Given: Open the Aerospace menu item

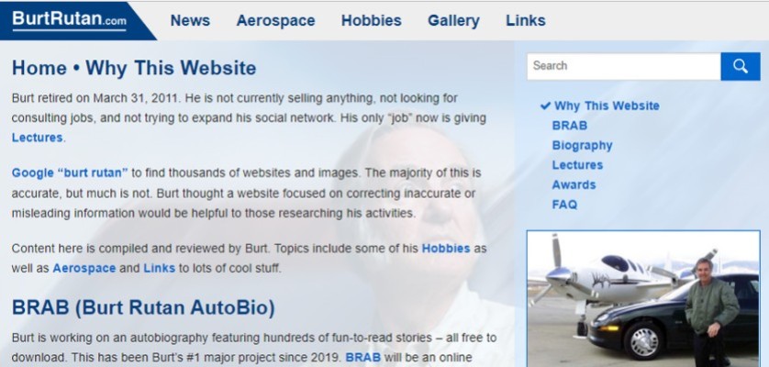Looking at the screenshot, I should (275, 20).
